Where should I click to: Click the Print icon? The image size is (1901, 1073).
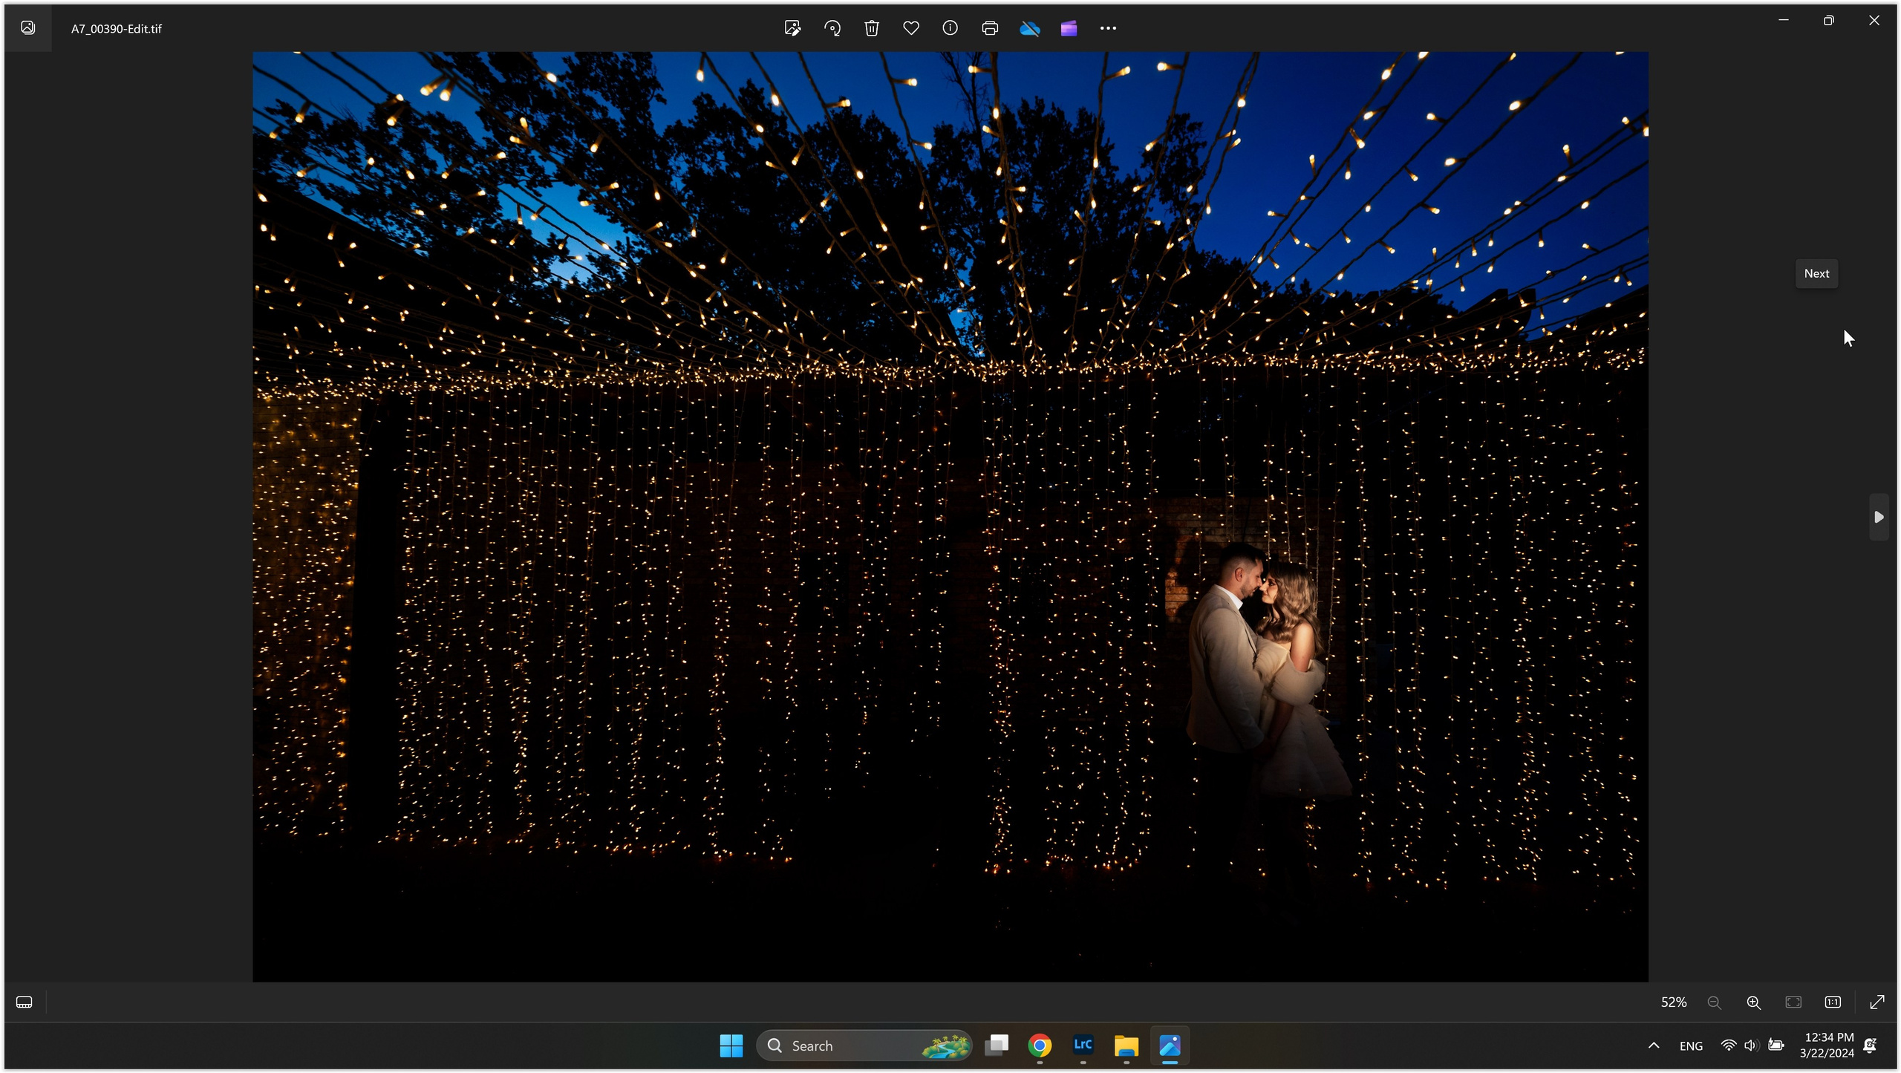[x=989, y=28]
